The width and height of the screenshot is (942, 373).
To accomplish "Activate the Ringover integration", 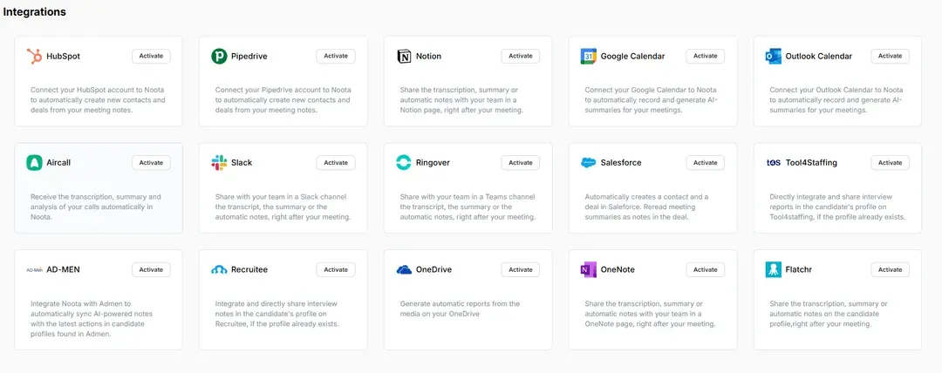I will [x=520, y=163].
